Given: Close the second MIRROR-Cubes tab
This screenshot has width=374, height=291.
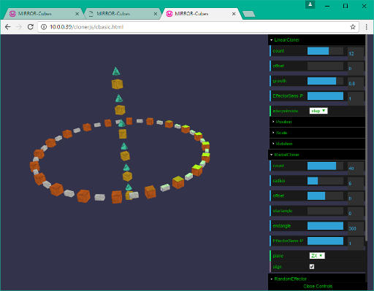Looking at the screenshot, I should click(x=156, y=14).
